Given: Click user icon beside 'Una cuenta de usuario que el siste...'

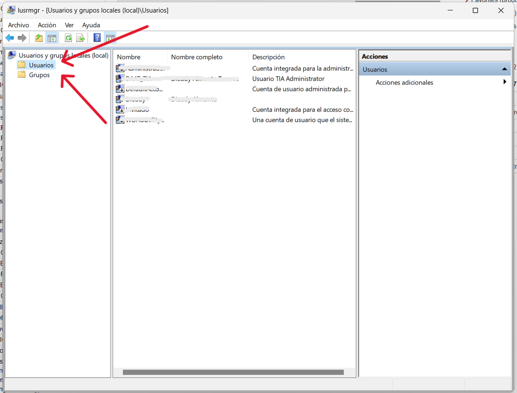Looking at the screenshot, I should coord(120,119).
